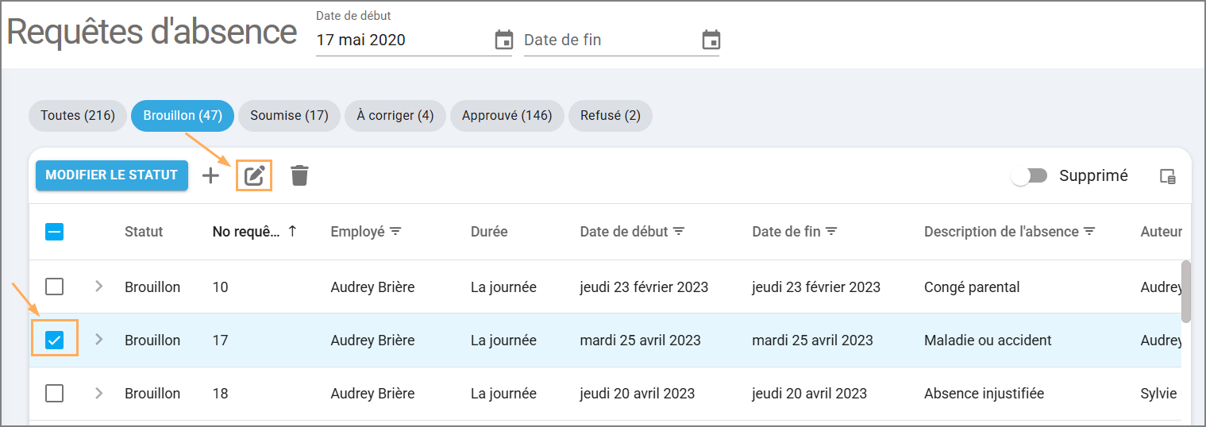Click the trash delete icon
The width and height of the screenshot is (1206, 427).
pyautogui.click(x=299, y=175)
